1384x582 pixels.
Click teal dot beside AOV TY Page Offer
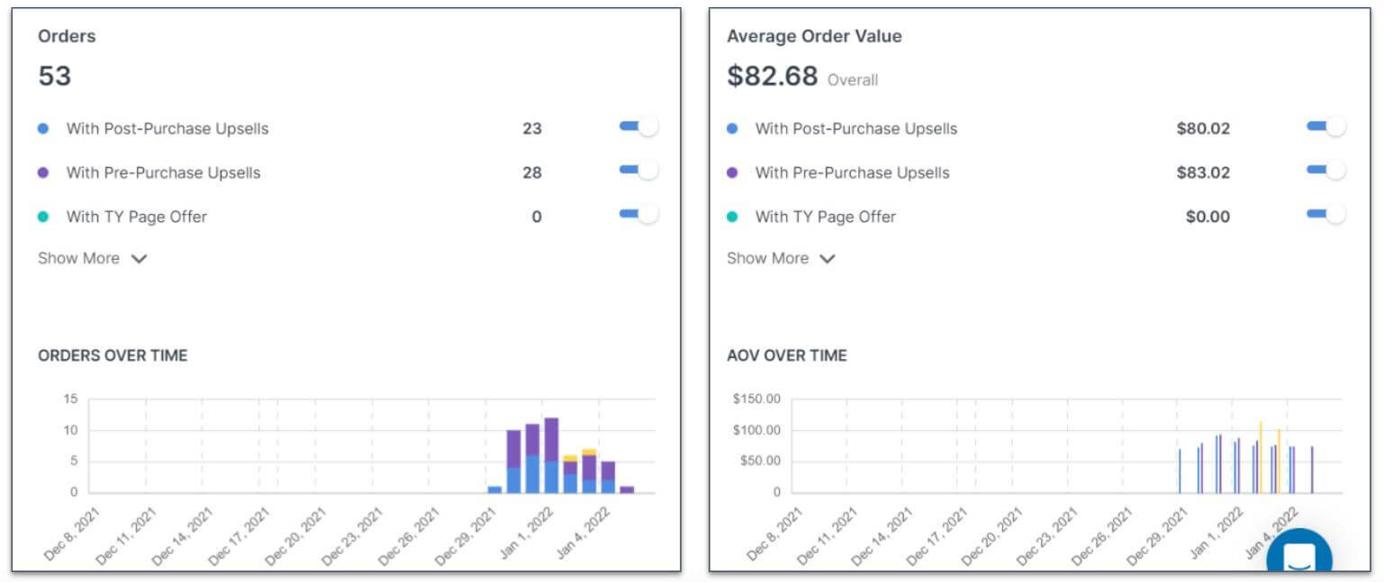[x=732, y=217]
